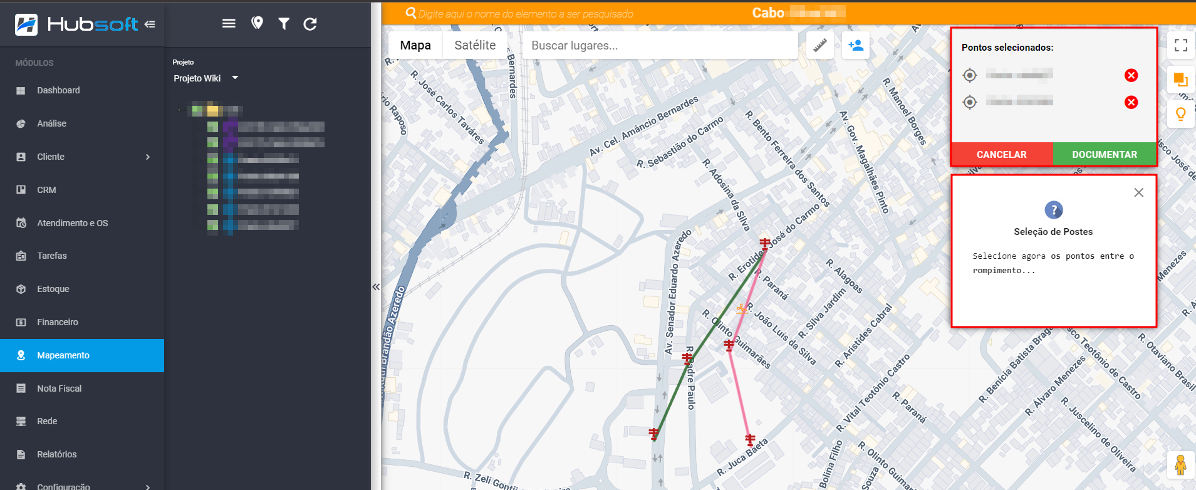Image resolution: width=1196 pixels, height=490 pixels.
Task: Click the pole marker near R. Juca Baeta
Action: click(x=750, y=439)
